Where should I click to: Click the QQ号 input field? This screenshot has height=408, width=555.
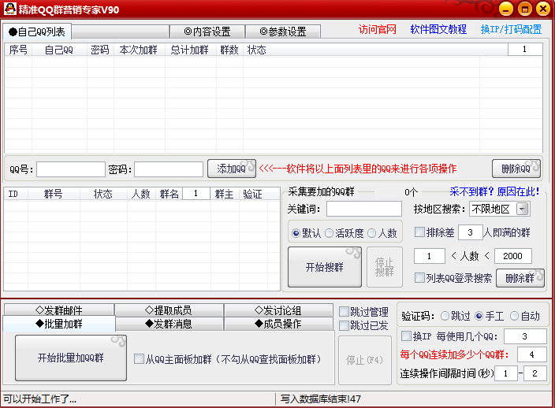pos(71,169)
